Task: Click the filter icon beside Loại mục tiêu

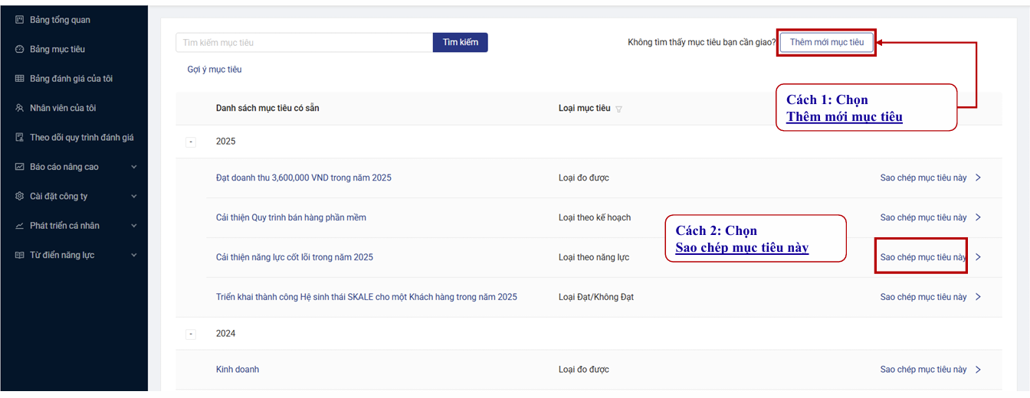Action: [618, 109]
